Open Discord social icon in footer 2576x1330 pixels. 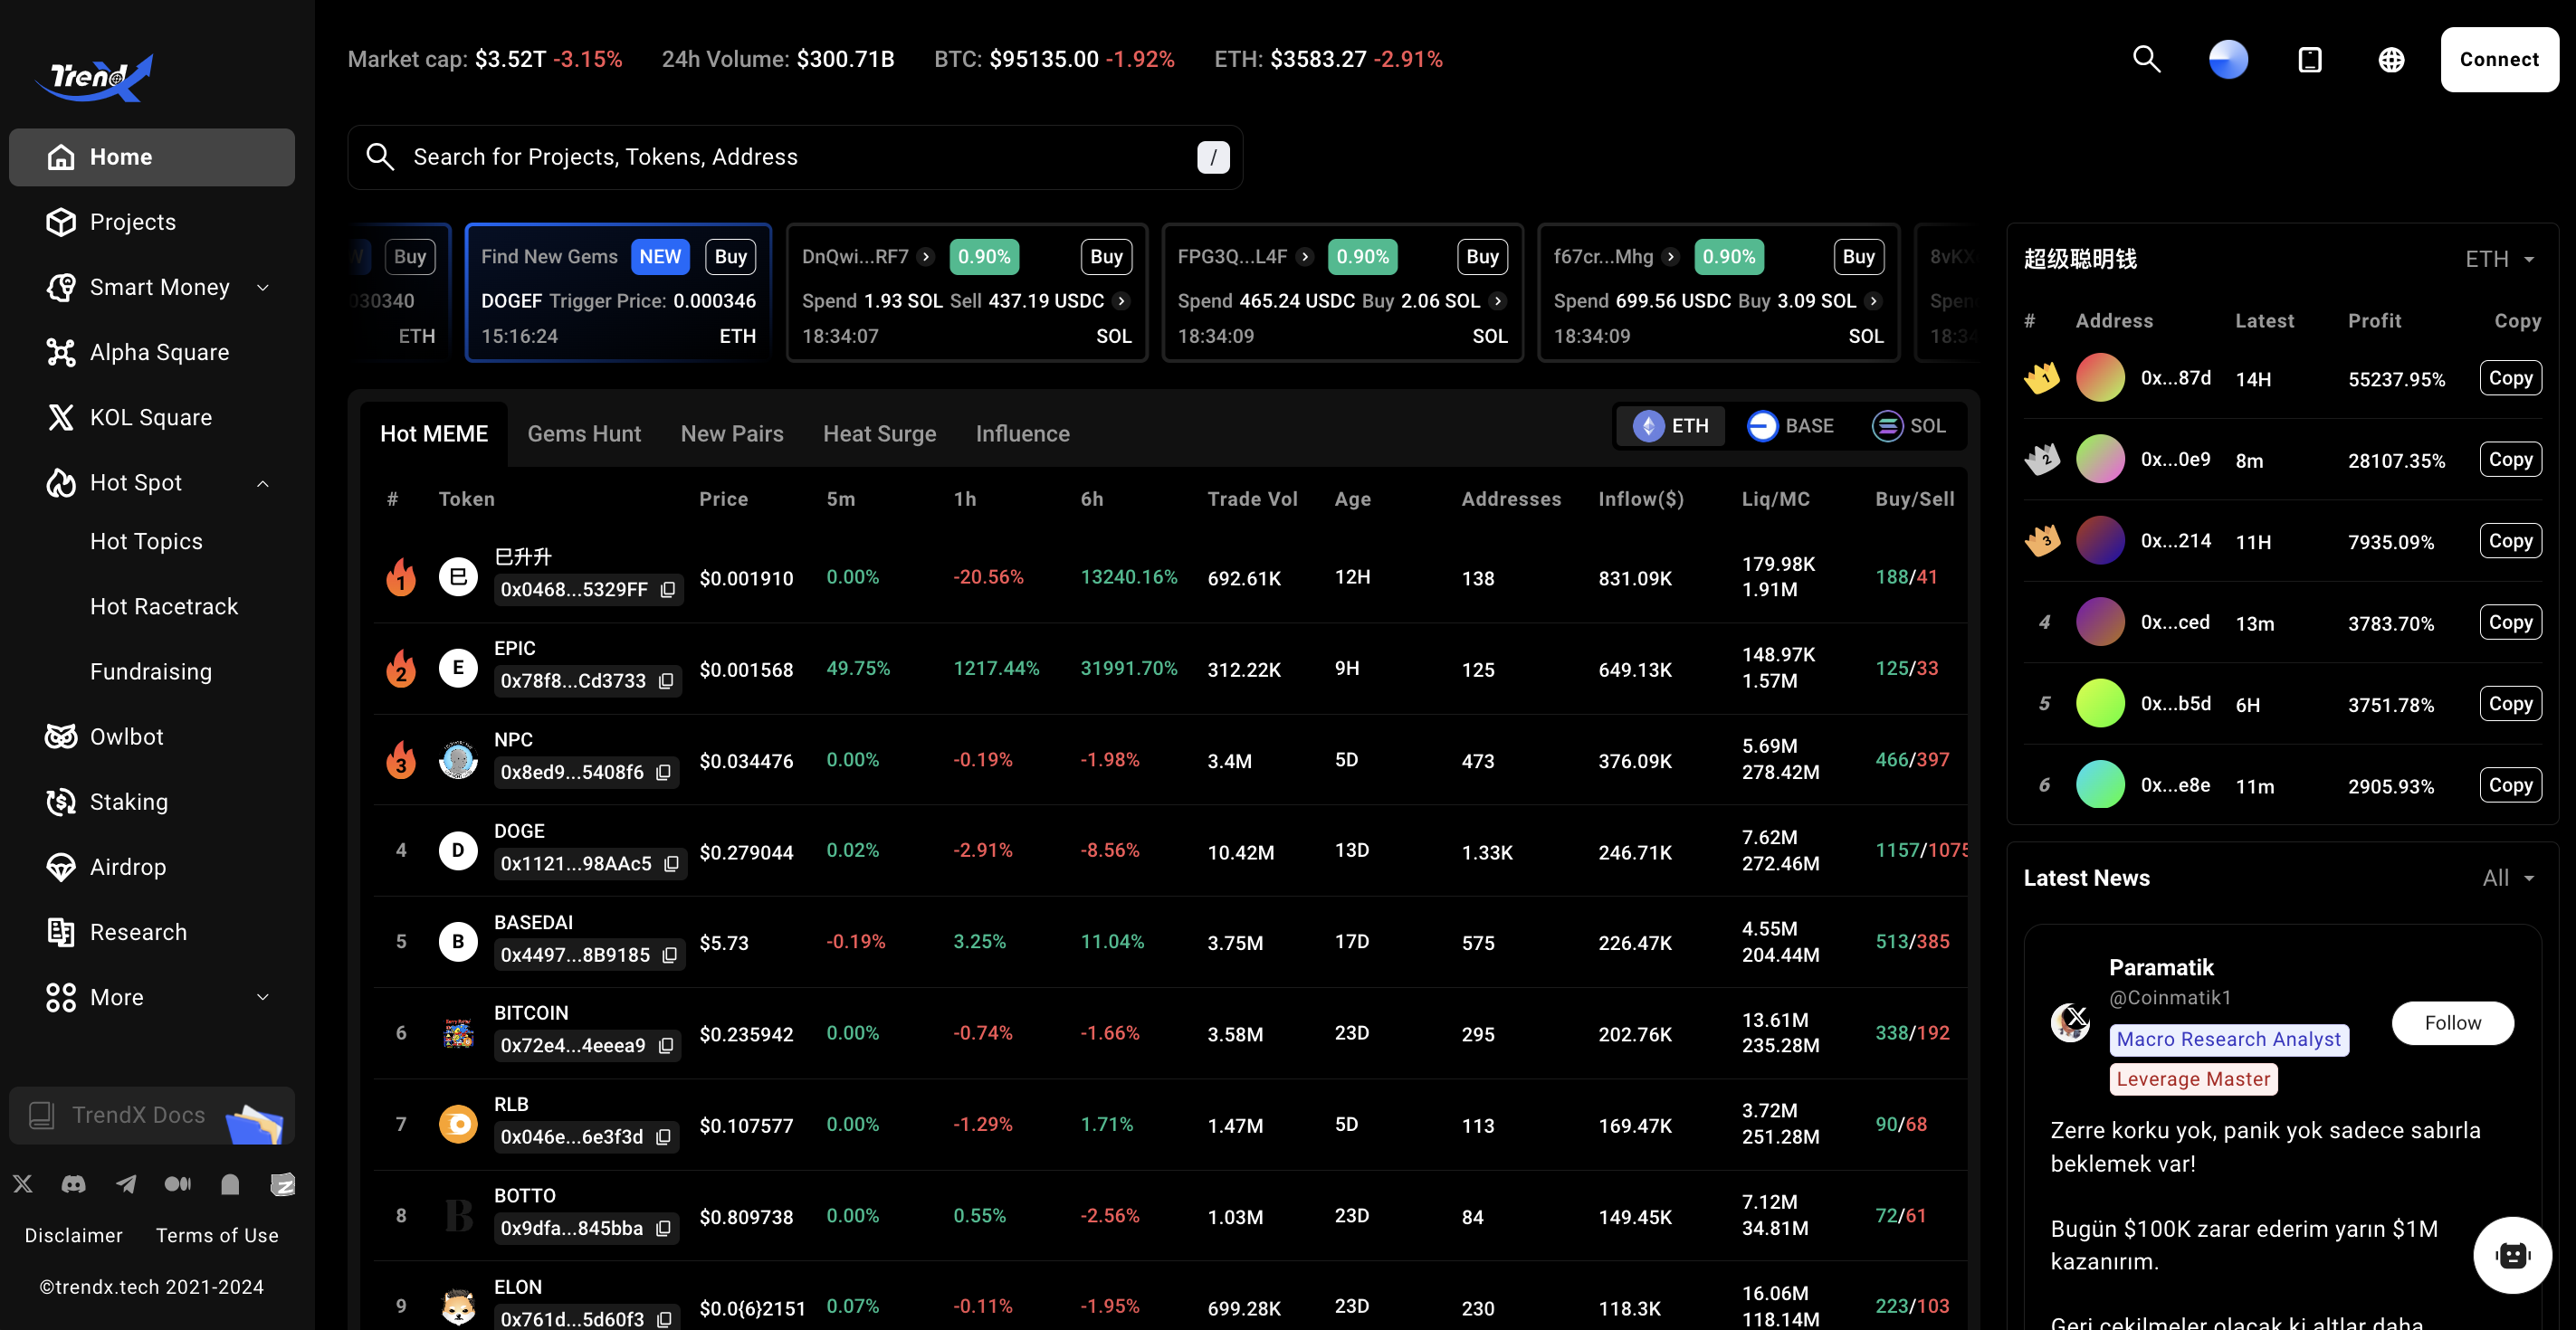(74, 1184)
